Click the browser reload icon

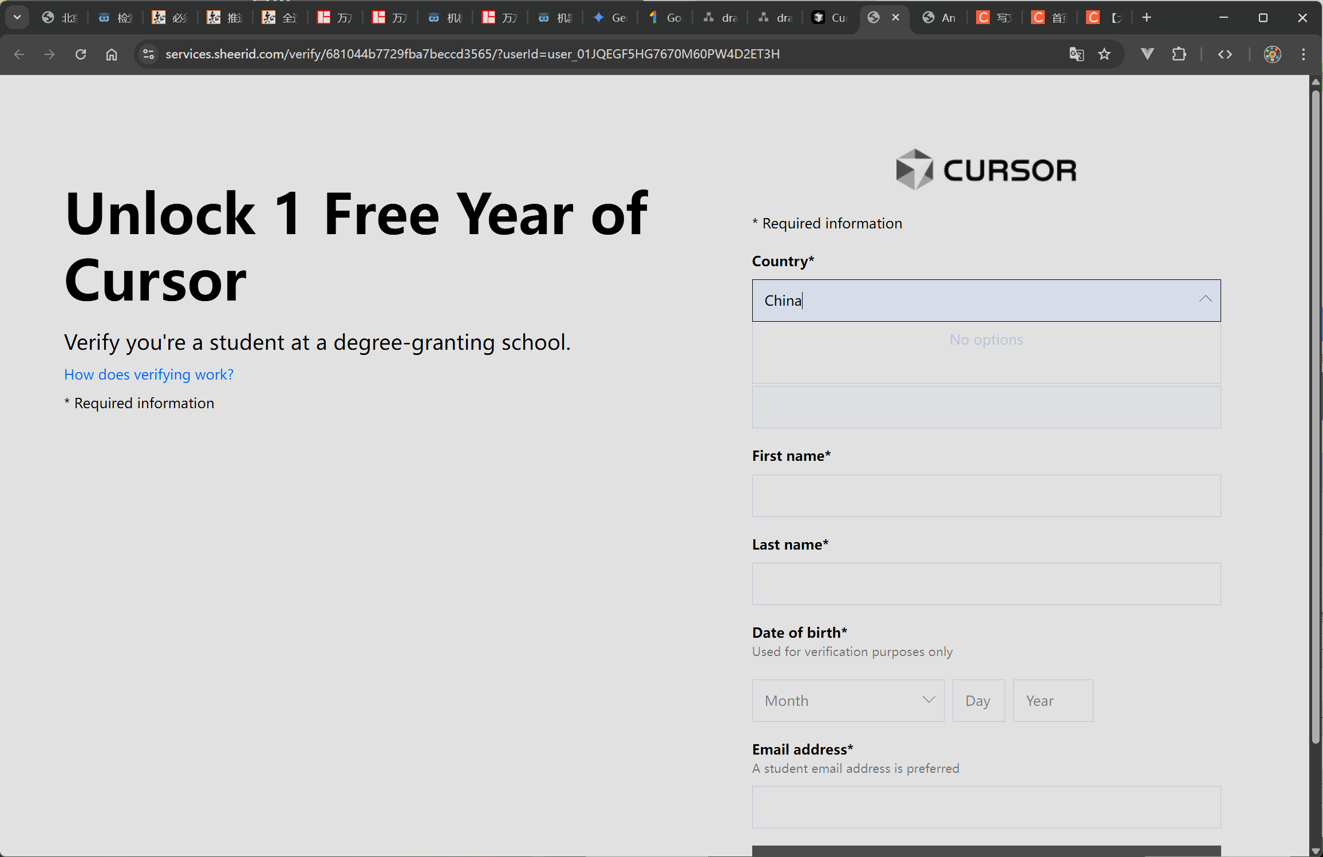(81, 54)
